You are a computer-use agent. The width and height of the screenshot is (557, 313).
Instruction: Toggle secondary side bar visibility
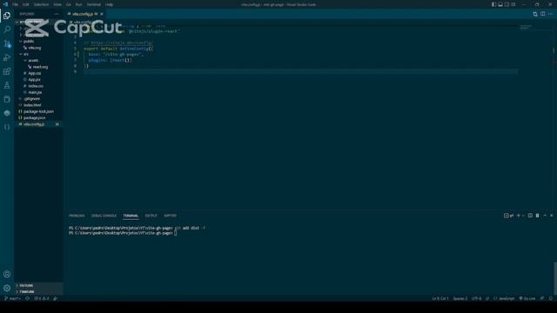(x=507, y=4)
